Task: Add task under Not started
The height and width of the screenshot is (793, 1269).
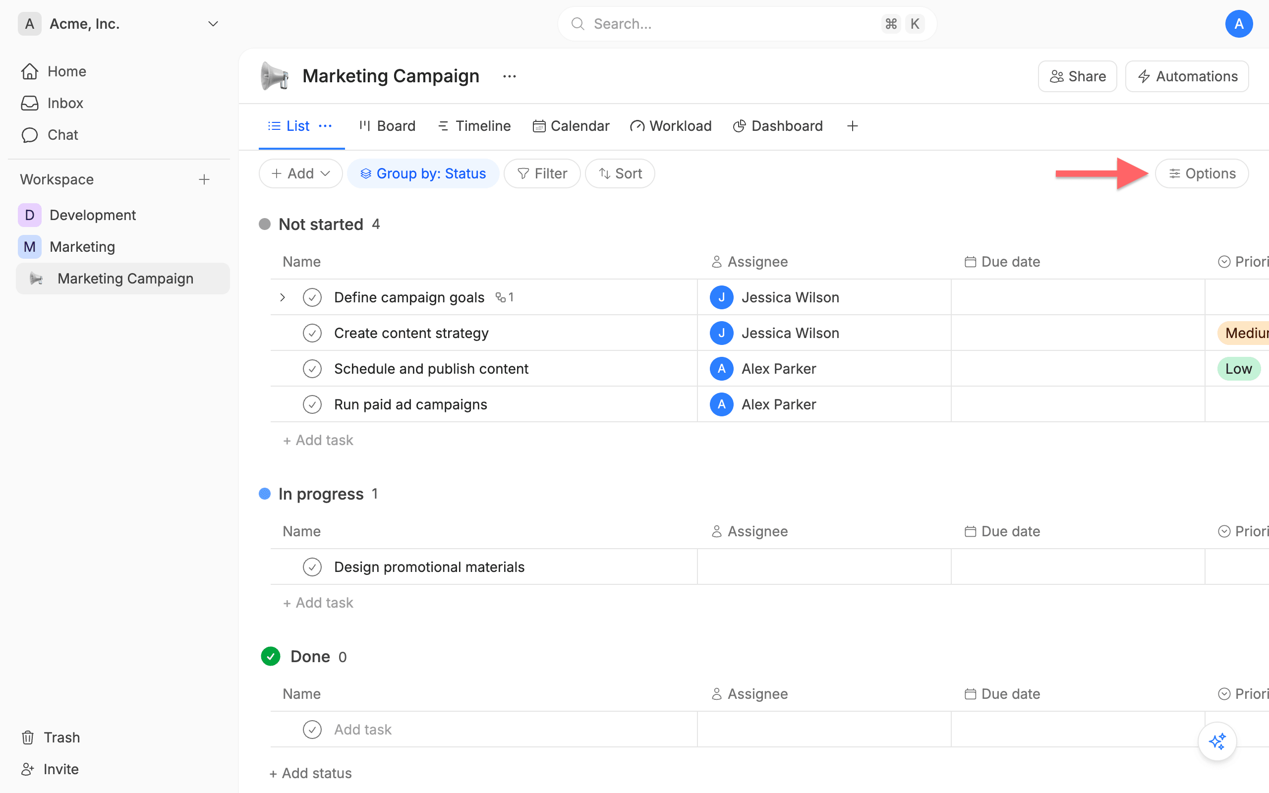Action: coord(318,440)
